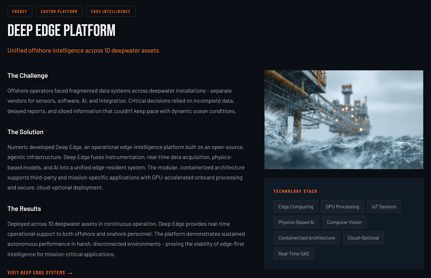The image size is (431, 278).
Task: Click the Edge Computing chip
Action: [296, 206]
